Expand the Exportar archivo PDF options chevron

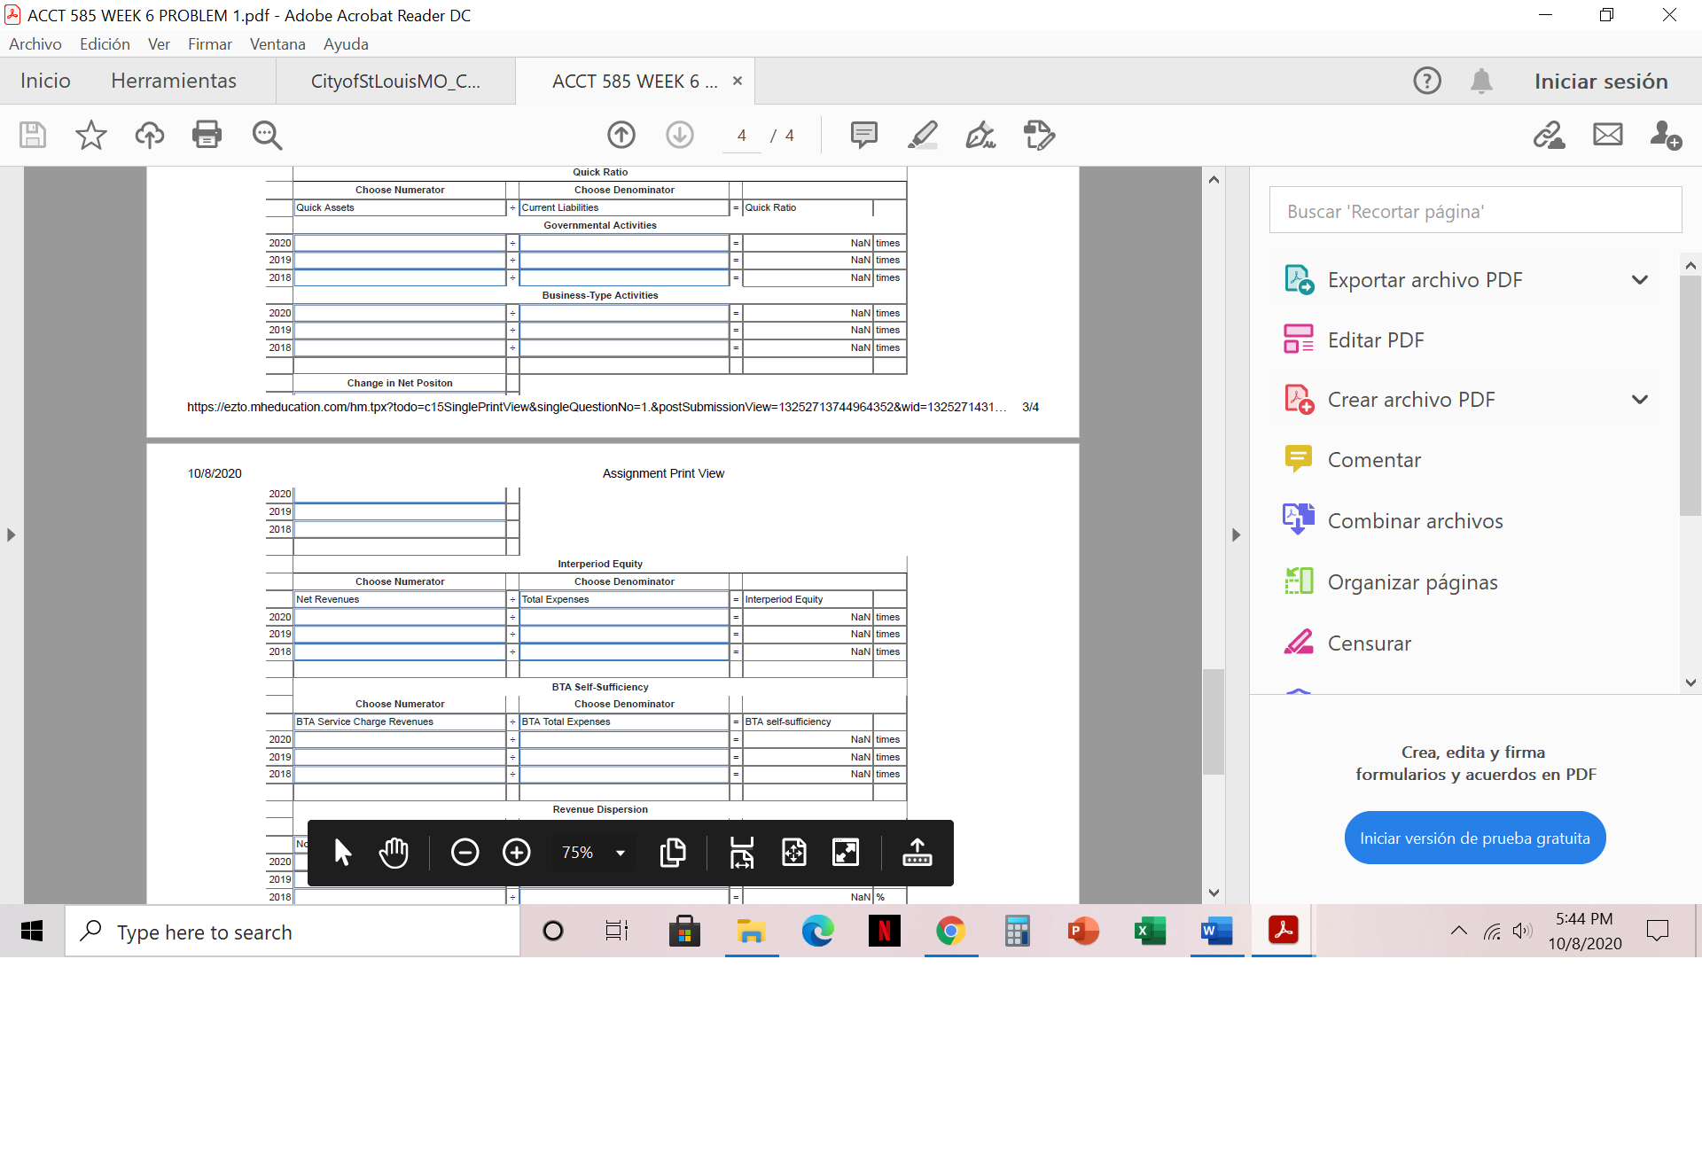click(1641, 279)
